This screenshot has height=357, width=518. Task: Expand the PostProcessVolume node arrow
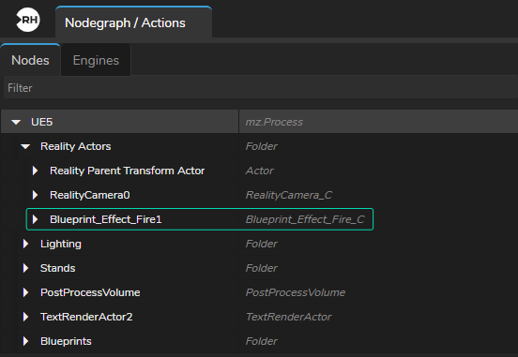(25, 292)
